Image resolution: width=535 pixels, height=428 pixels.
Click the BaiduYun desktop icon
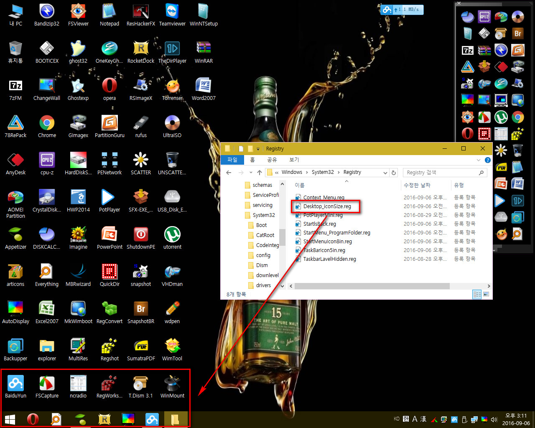[15, 387]
